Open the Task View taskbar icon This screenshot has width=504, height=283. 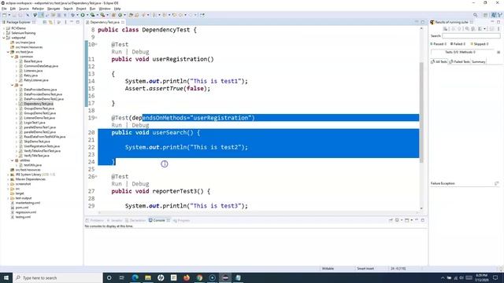click(x=122, y=277)
